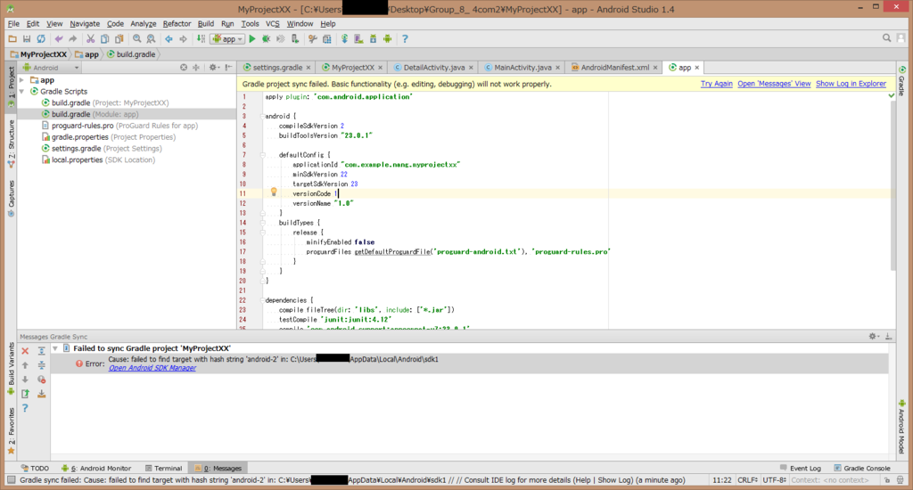
Task: Click the Search Everywhere magnifier icon
Action: pyautogui.click(x=887, y=38)
